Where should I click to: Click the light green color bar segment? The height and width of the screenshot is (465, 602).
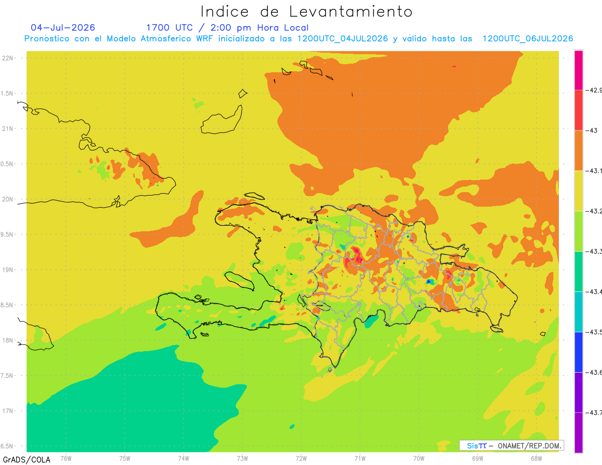[578, 231]
